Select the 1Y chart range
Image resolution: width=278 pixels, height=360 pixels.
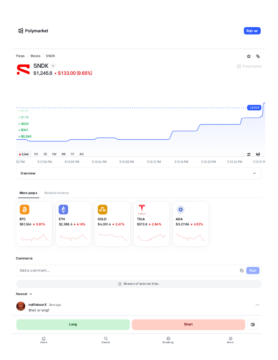[72, 154]
